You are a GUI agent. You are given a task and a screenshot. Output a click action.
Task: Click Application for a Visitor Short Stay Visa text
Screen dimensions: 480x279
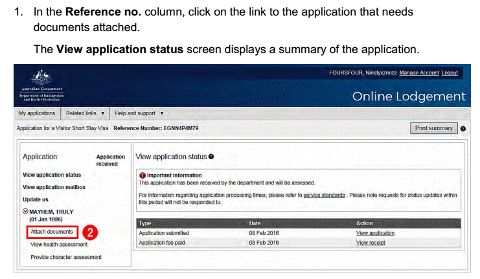[62, 128]
